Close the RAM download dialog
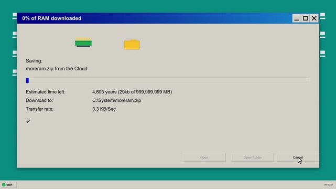Screen dimensions: 336x189 pyautogui.click(x=314, y=18)
